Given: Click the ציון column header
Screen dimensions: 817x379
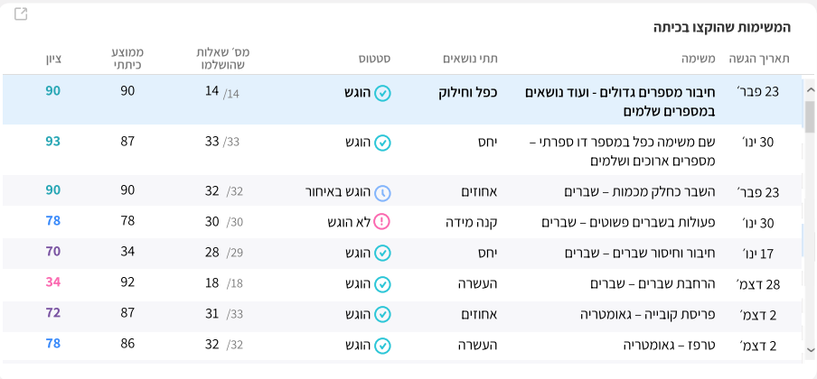Looking at the screenshot, I should point(53,59).
